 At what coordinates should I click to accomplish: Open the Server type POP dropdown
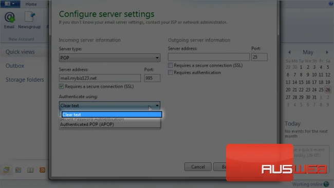pos(109,58)
